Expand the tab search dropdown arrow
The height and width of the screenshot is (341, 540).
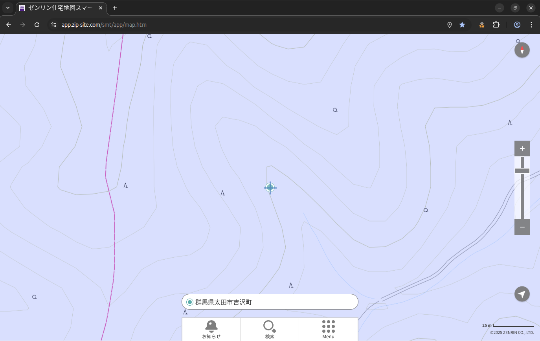click(x=8, y=8)
